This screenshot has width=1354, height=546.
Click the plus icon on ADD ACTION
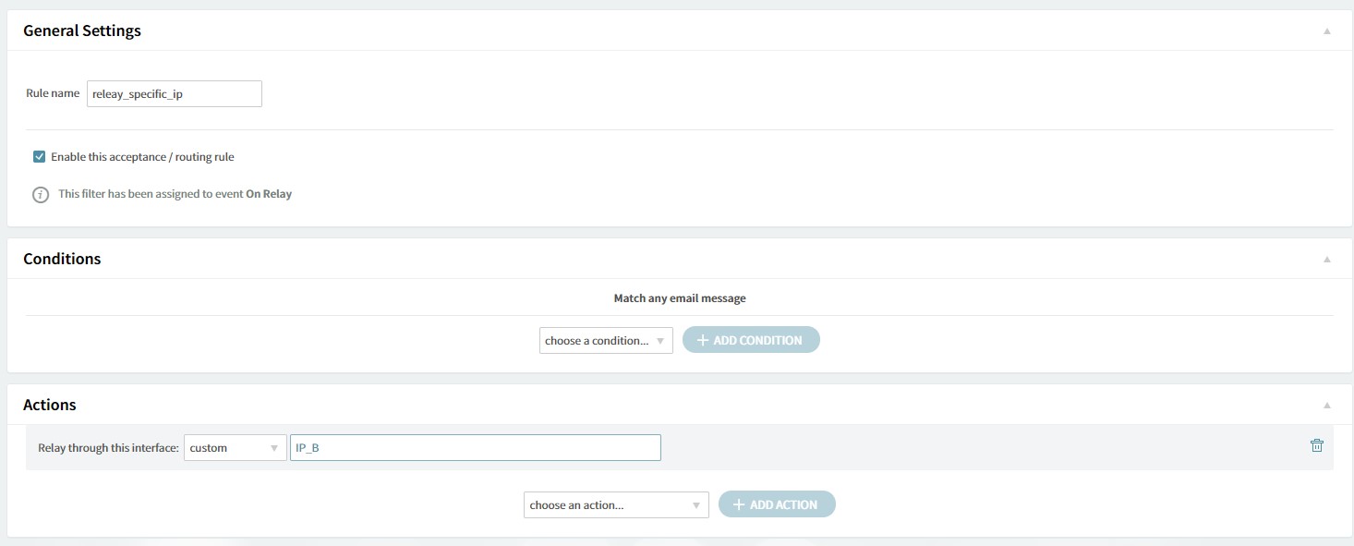[739, 504]
